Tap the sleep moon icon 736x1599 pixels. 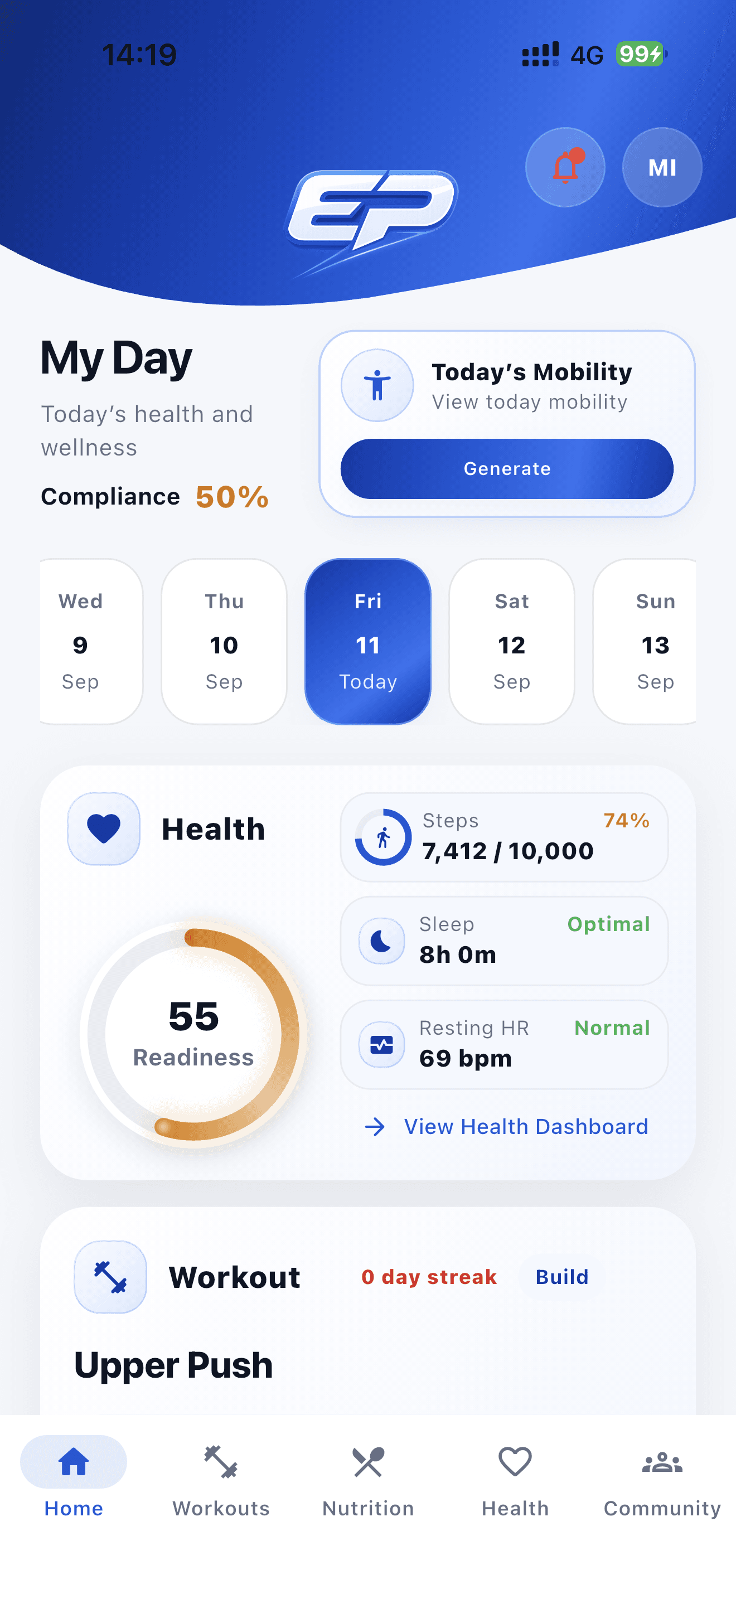point(381,941)
